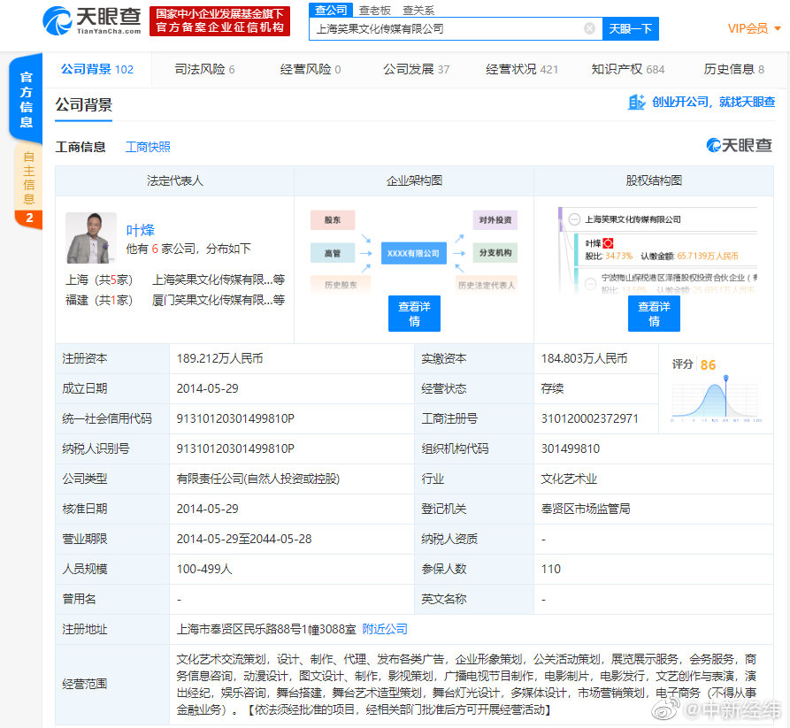Select the 工商注册号 value 310120002372971
The image size is (790, 728).
pyautogui.click(x=589, y=418)
